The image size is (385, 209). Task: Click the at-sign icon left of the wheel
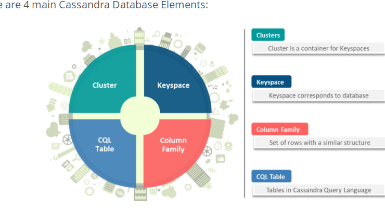pos(65,106)
